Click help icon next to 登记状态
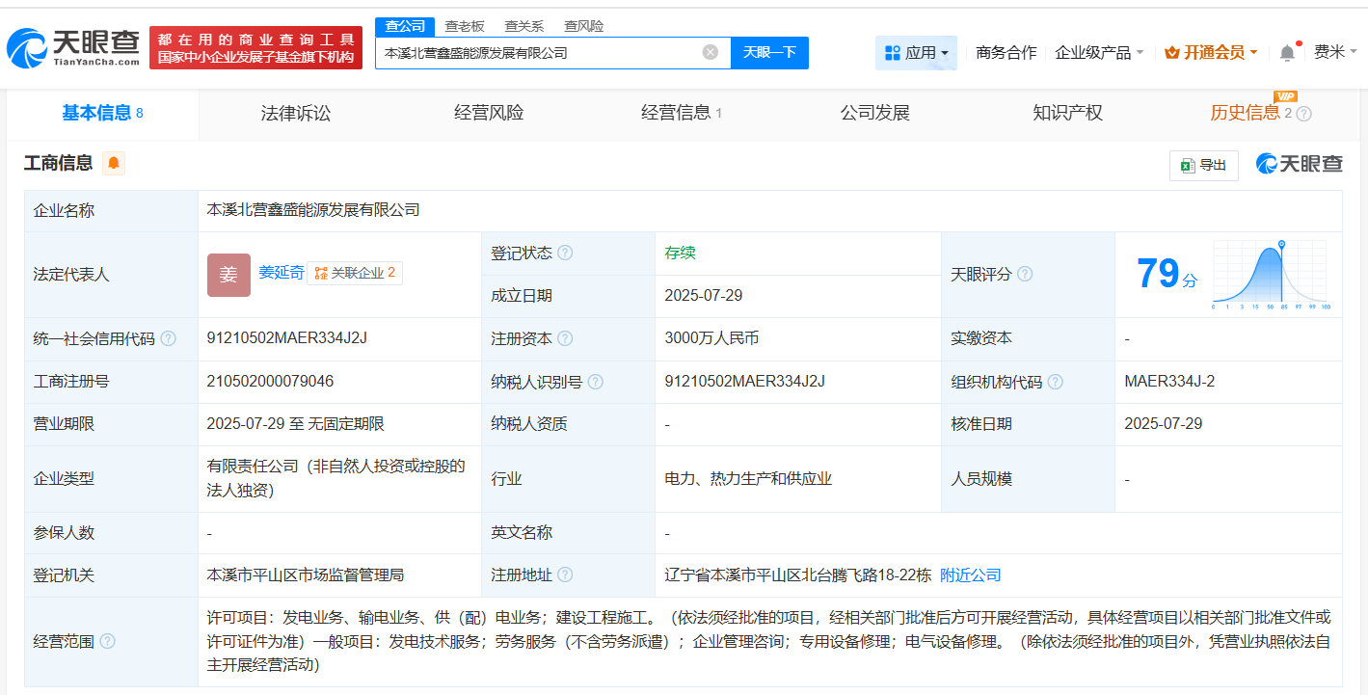The image size is (1368, 695). point(565,254)
